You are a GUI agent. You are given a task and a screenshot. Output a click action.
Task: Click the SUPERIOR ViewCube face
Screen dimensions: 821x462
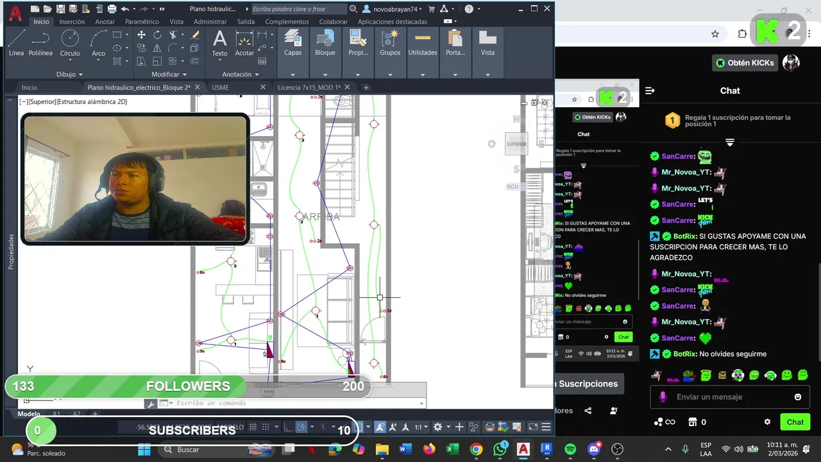click(516, 144)
